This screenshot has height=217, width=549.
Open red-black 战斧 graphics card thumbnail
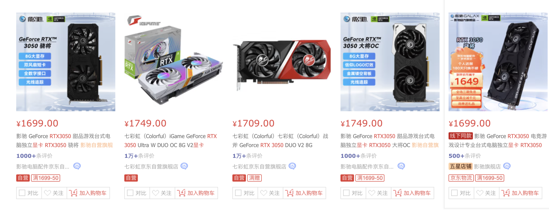pos(282,62)
